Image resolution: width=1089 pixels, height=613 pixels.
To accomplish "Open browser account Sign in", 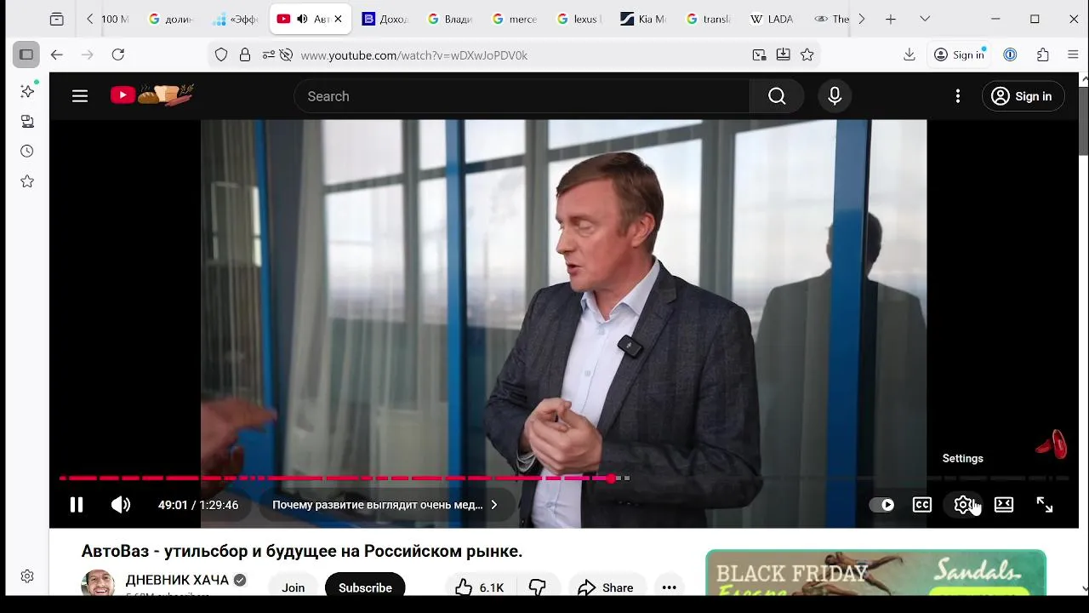I will (959, 54).
